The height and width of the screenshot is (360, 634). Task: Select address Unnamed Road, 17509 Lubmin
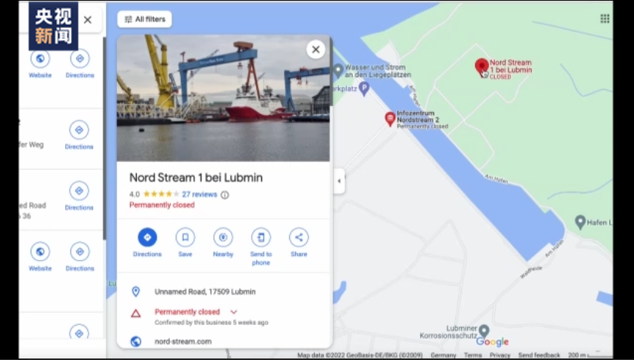tap(205, 292)
